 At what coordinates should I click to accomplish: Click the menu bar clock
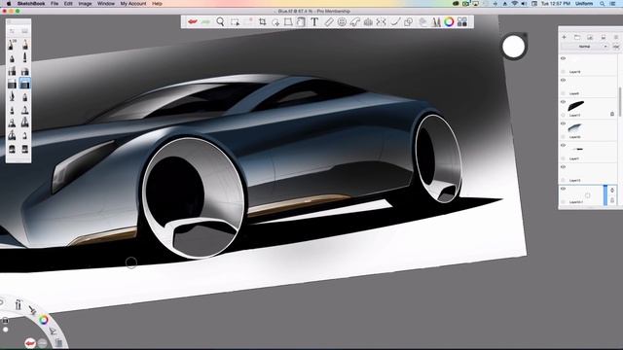[556, 4]
